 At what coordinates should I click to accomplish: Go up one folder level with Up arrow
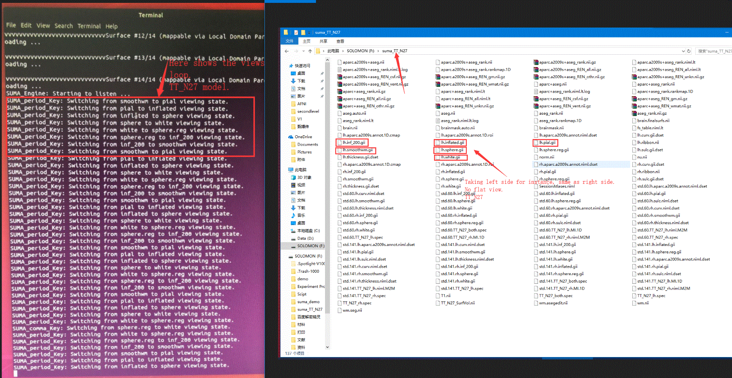coord(310,51)
